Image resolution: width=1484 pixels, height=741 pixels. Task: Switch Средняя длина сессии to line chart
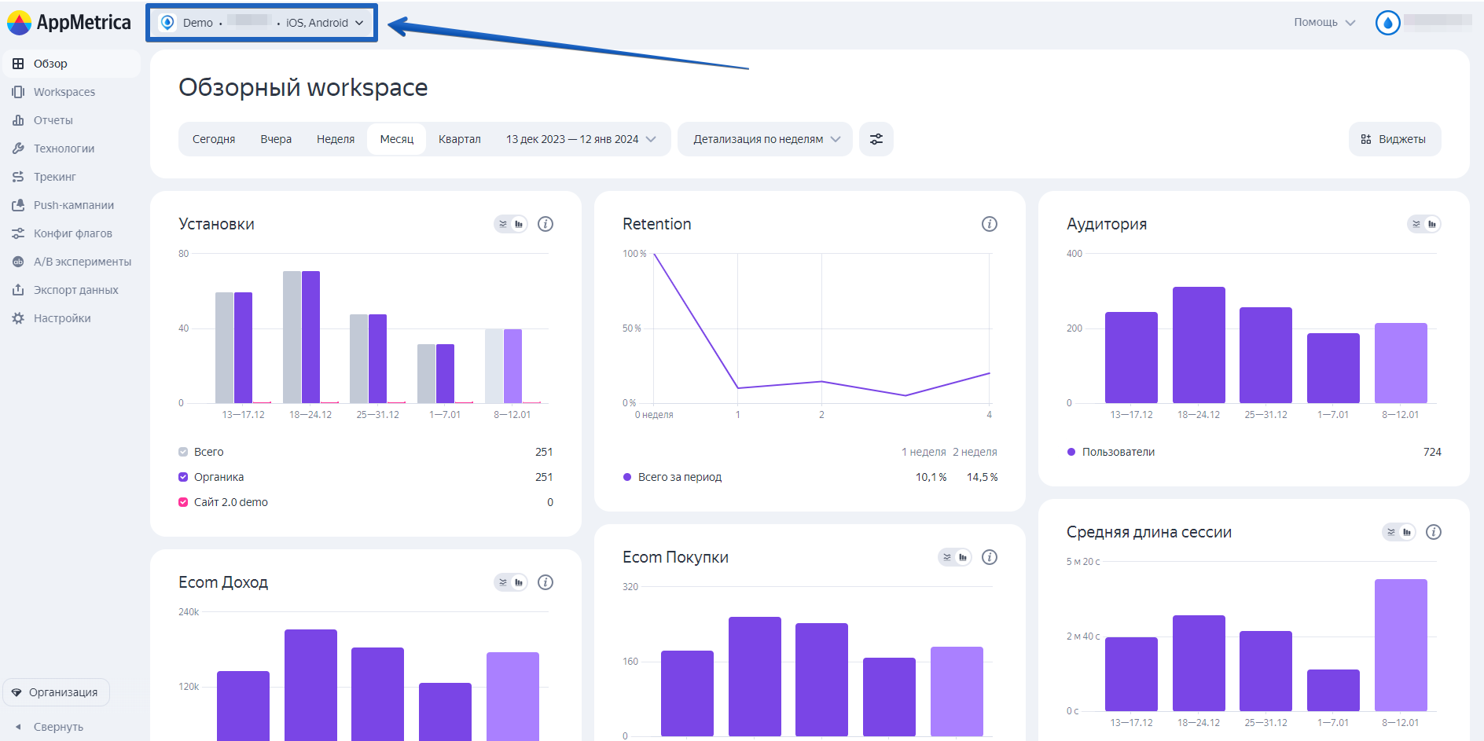(1391, 532)
